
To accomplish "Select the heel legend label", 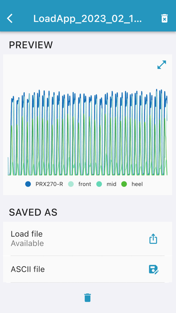I will click(137, 184).
